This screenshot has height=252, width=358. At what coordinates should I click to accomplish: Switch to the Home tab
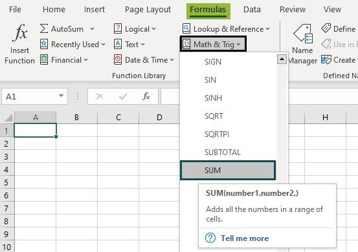(x=54, y=9)
